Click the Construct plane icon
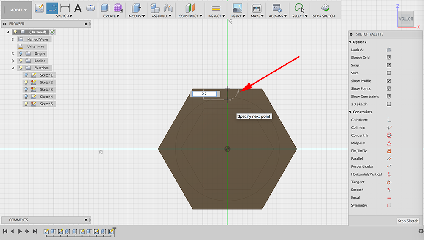This screenshot has width=424, height=240. click(x=190, y=8)
